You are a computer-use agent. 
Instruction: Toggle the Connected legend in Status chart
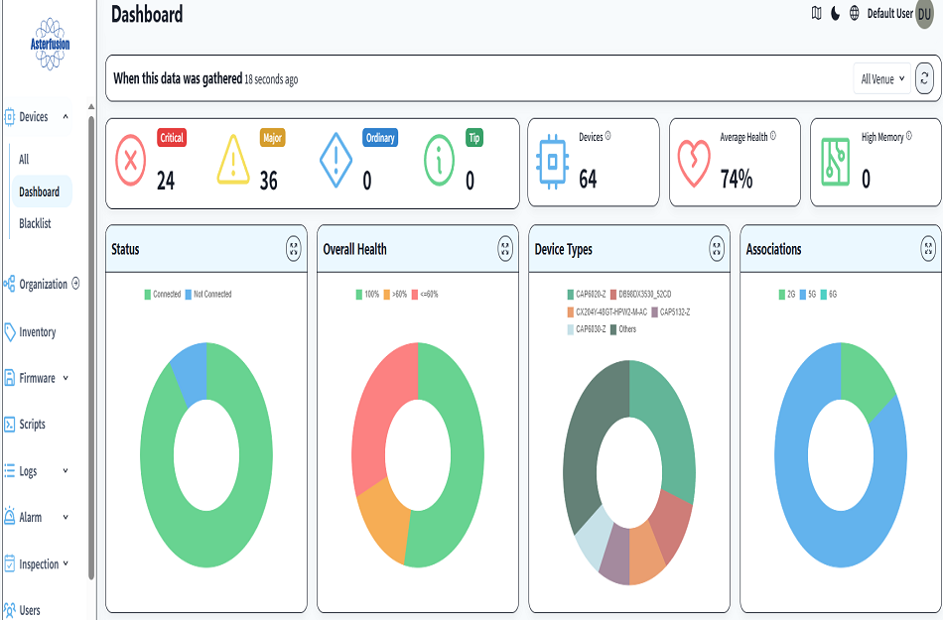[163, 295]
